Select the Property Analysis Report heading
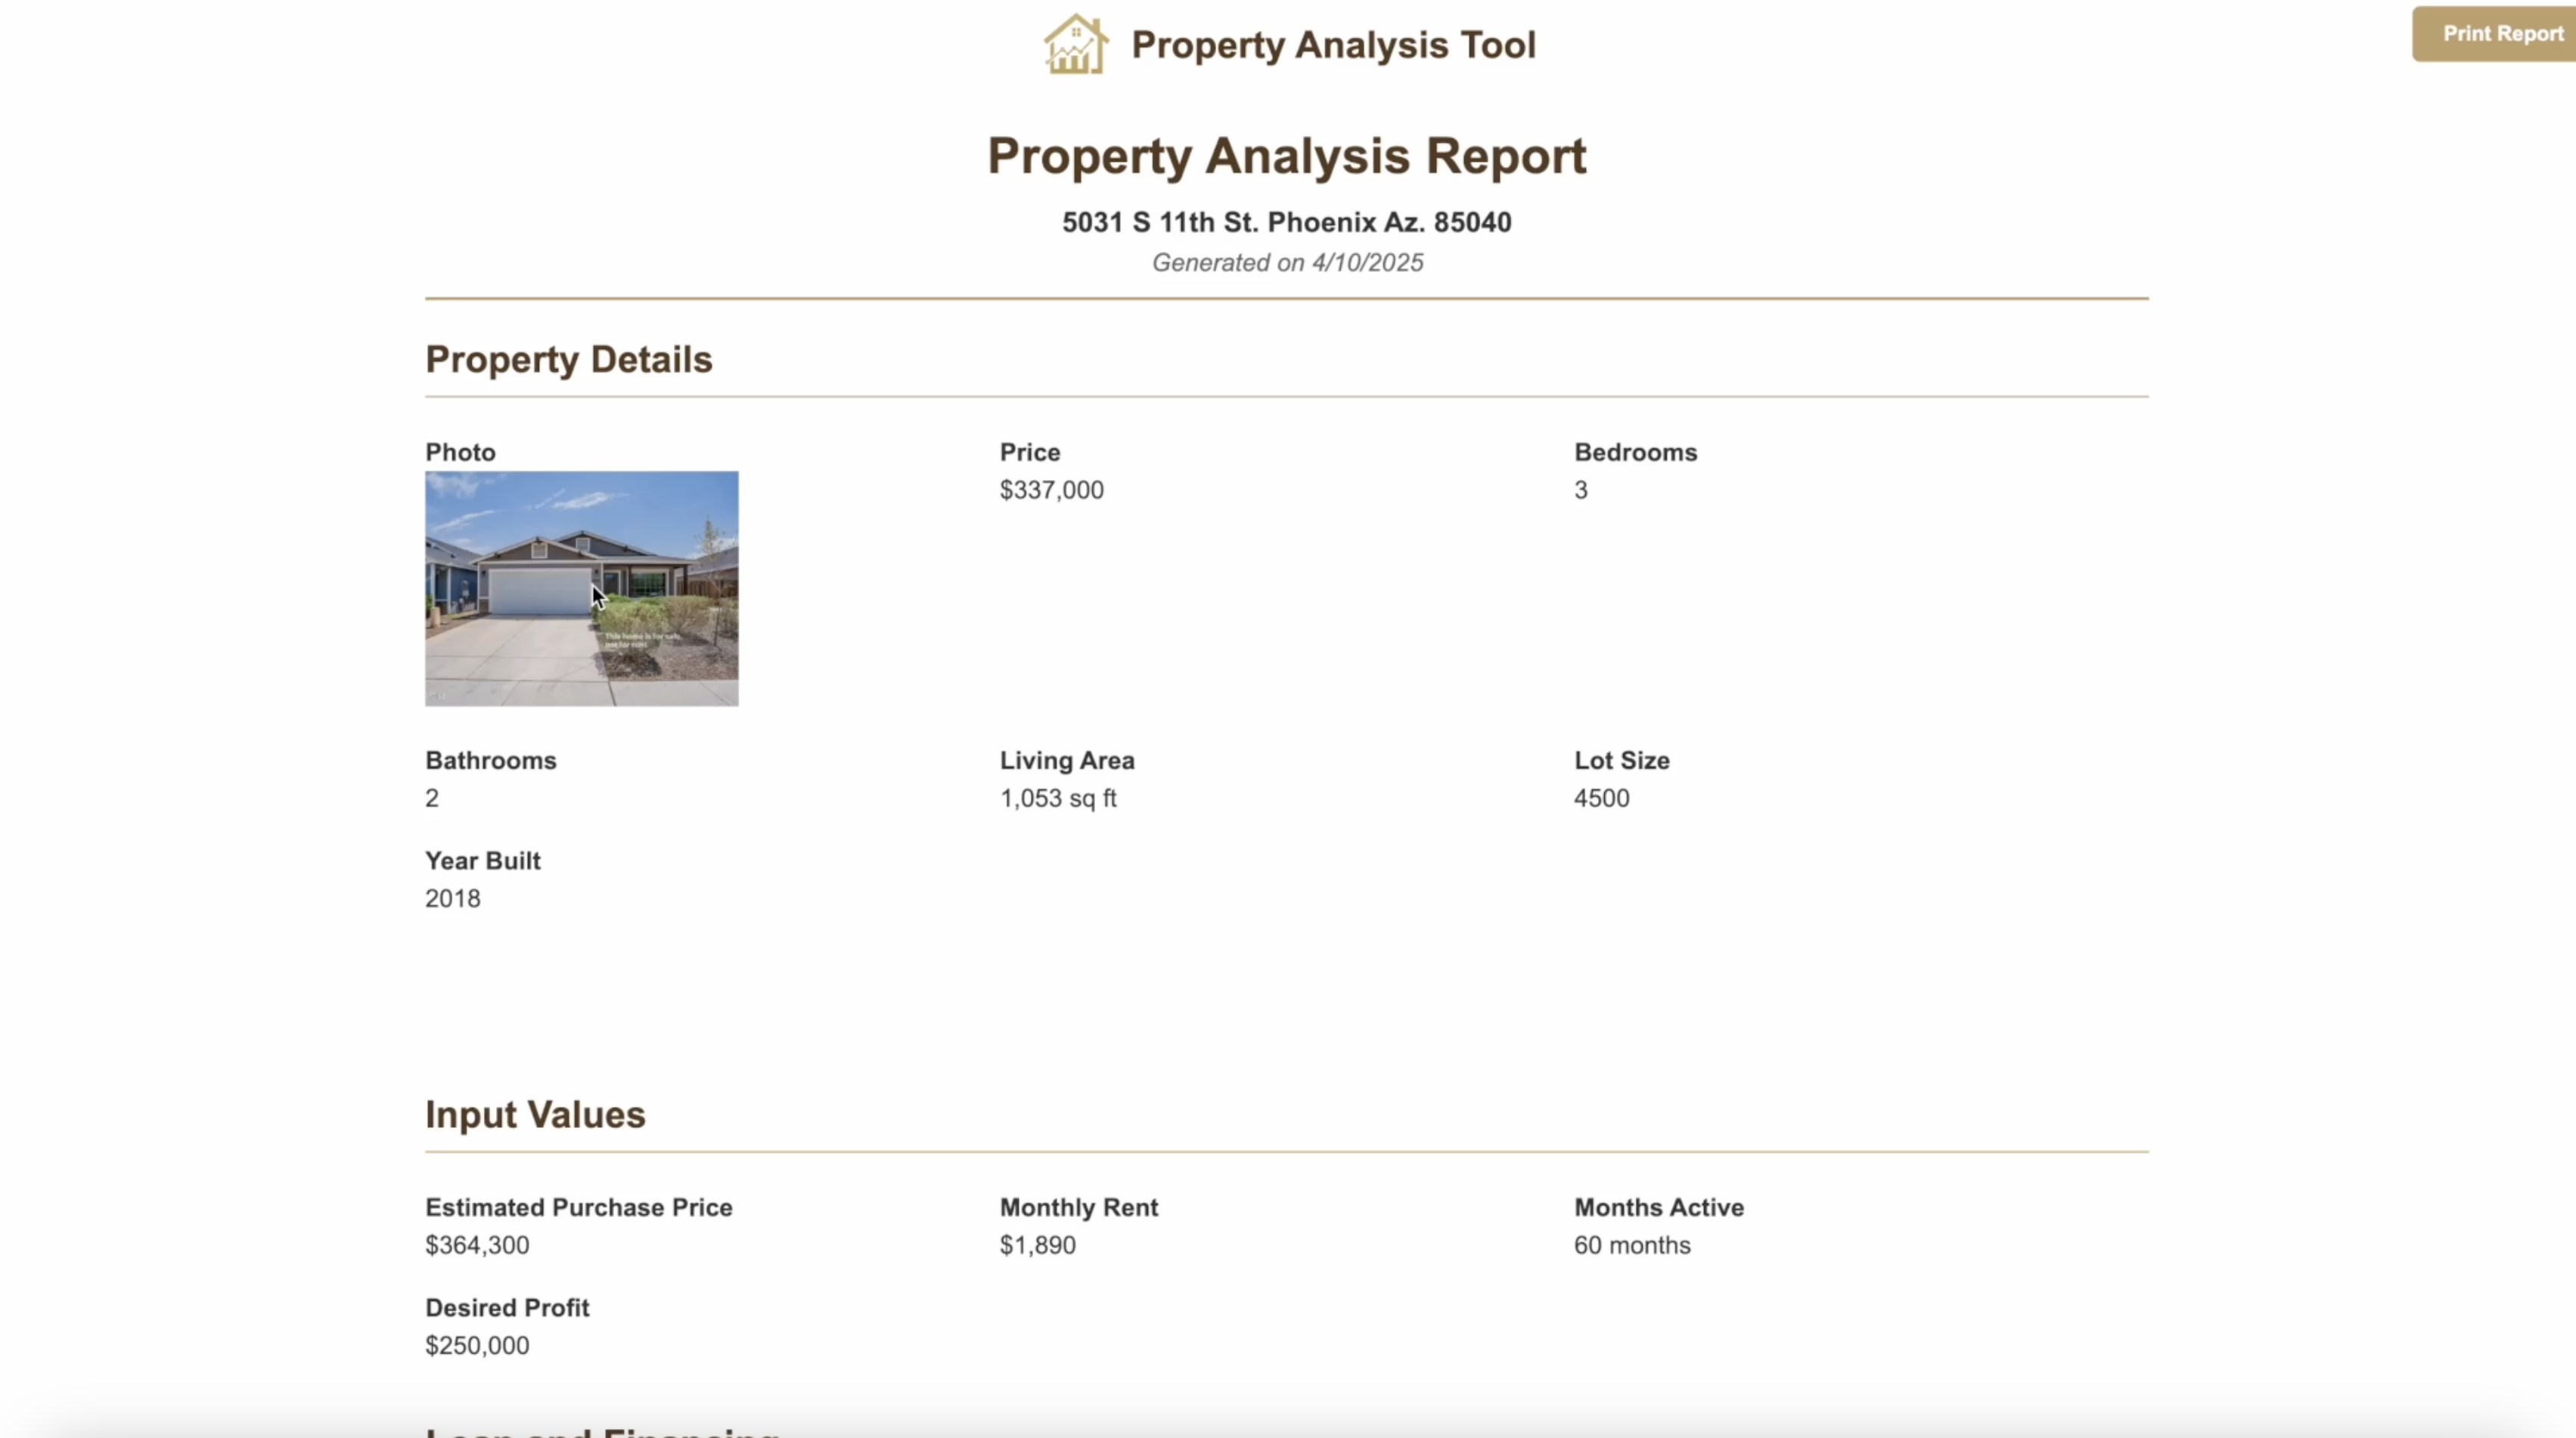Screen dimensions: 2576x1438 pyautogui.click(x=1287, y=156)
